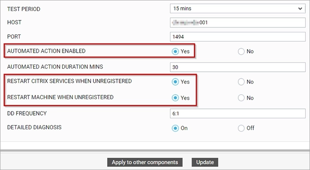This screenshot has width=310, height=170.
Task: Click the TEST PERIOD label text
Action: (24, 9)
